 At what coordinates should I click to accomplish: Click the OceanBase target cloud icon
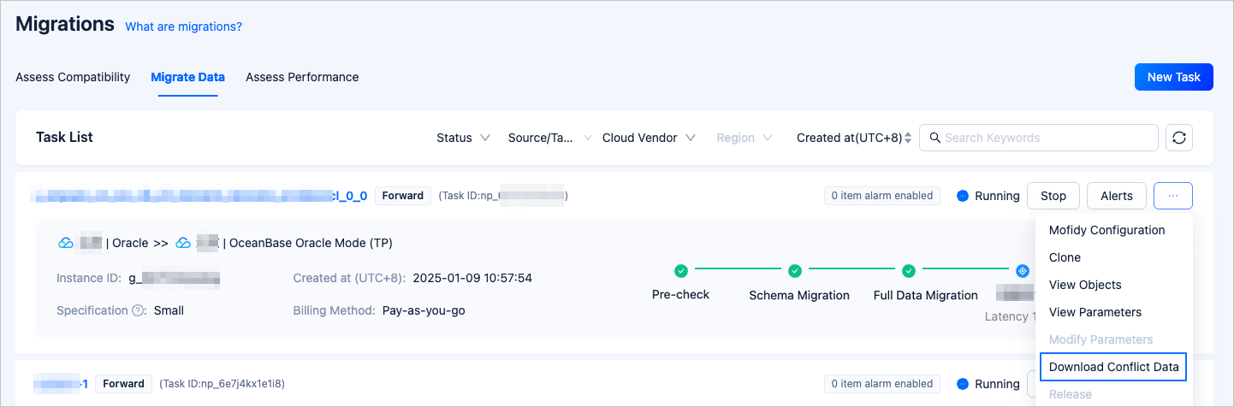tap(183, 244)
